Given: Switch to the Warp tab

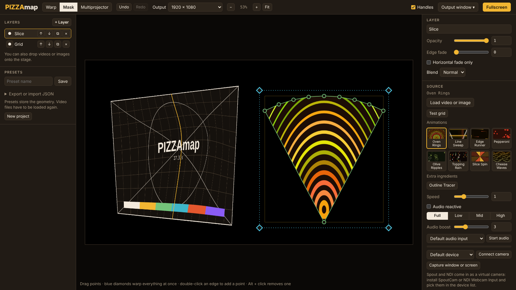Looking at the screenshot, I should click(x=51, y=7).
